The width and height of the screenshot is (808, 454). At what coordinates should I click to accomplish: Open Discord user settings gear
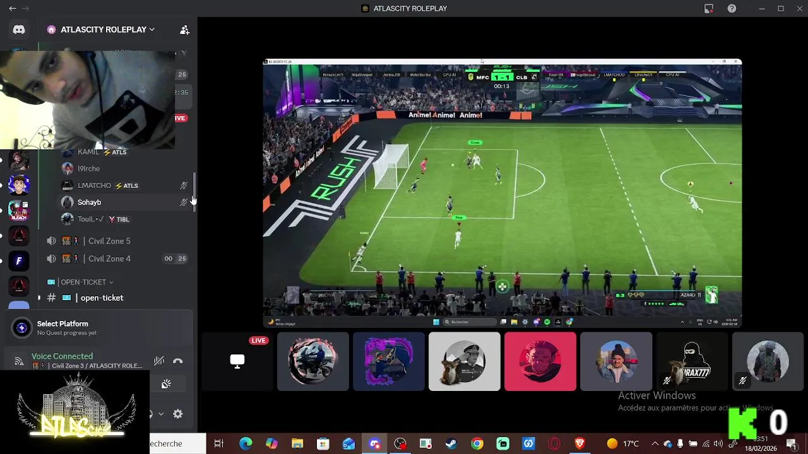[178, 414]
